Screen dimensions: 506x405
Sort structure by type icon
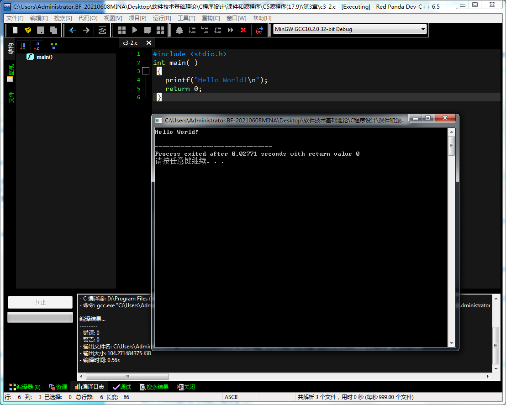point(22,46)
